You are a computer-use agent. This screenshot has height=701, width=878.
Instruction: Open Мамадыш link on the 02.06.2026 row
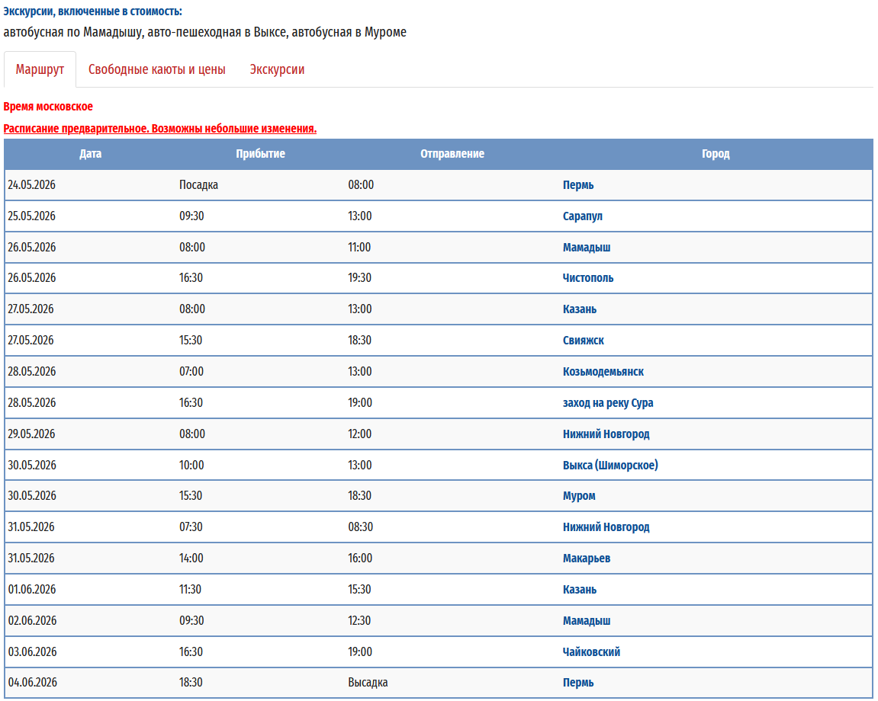[587, 621]
